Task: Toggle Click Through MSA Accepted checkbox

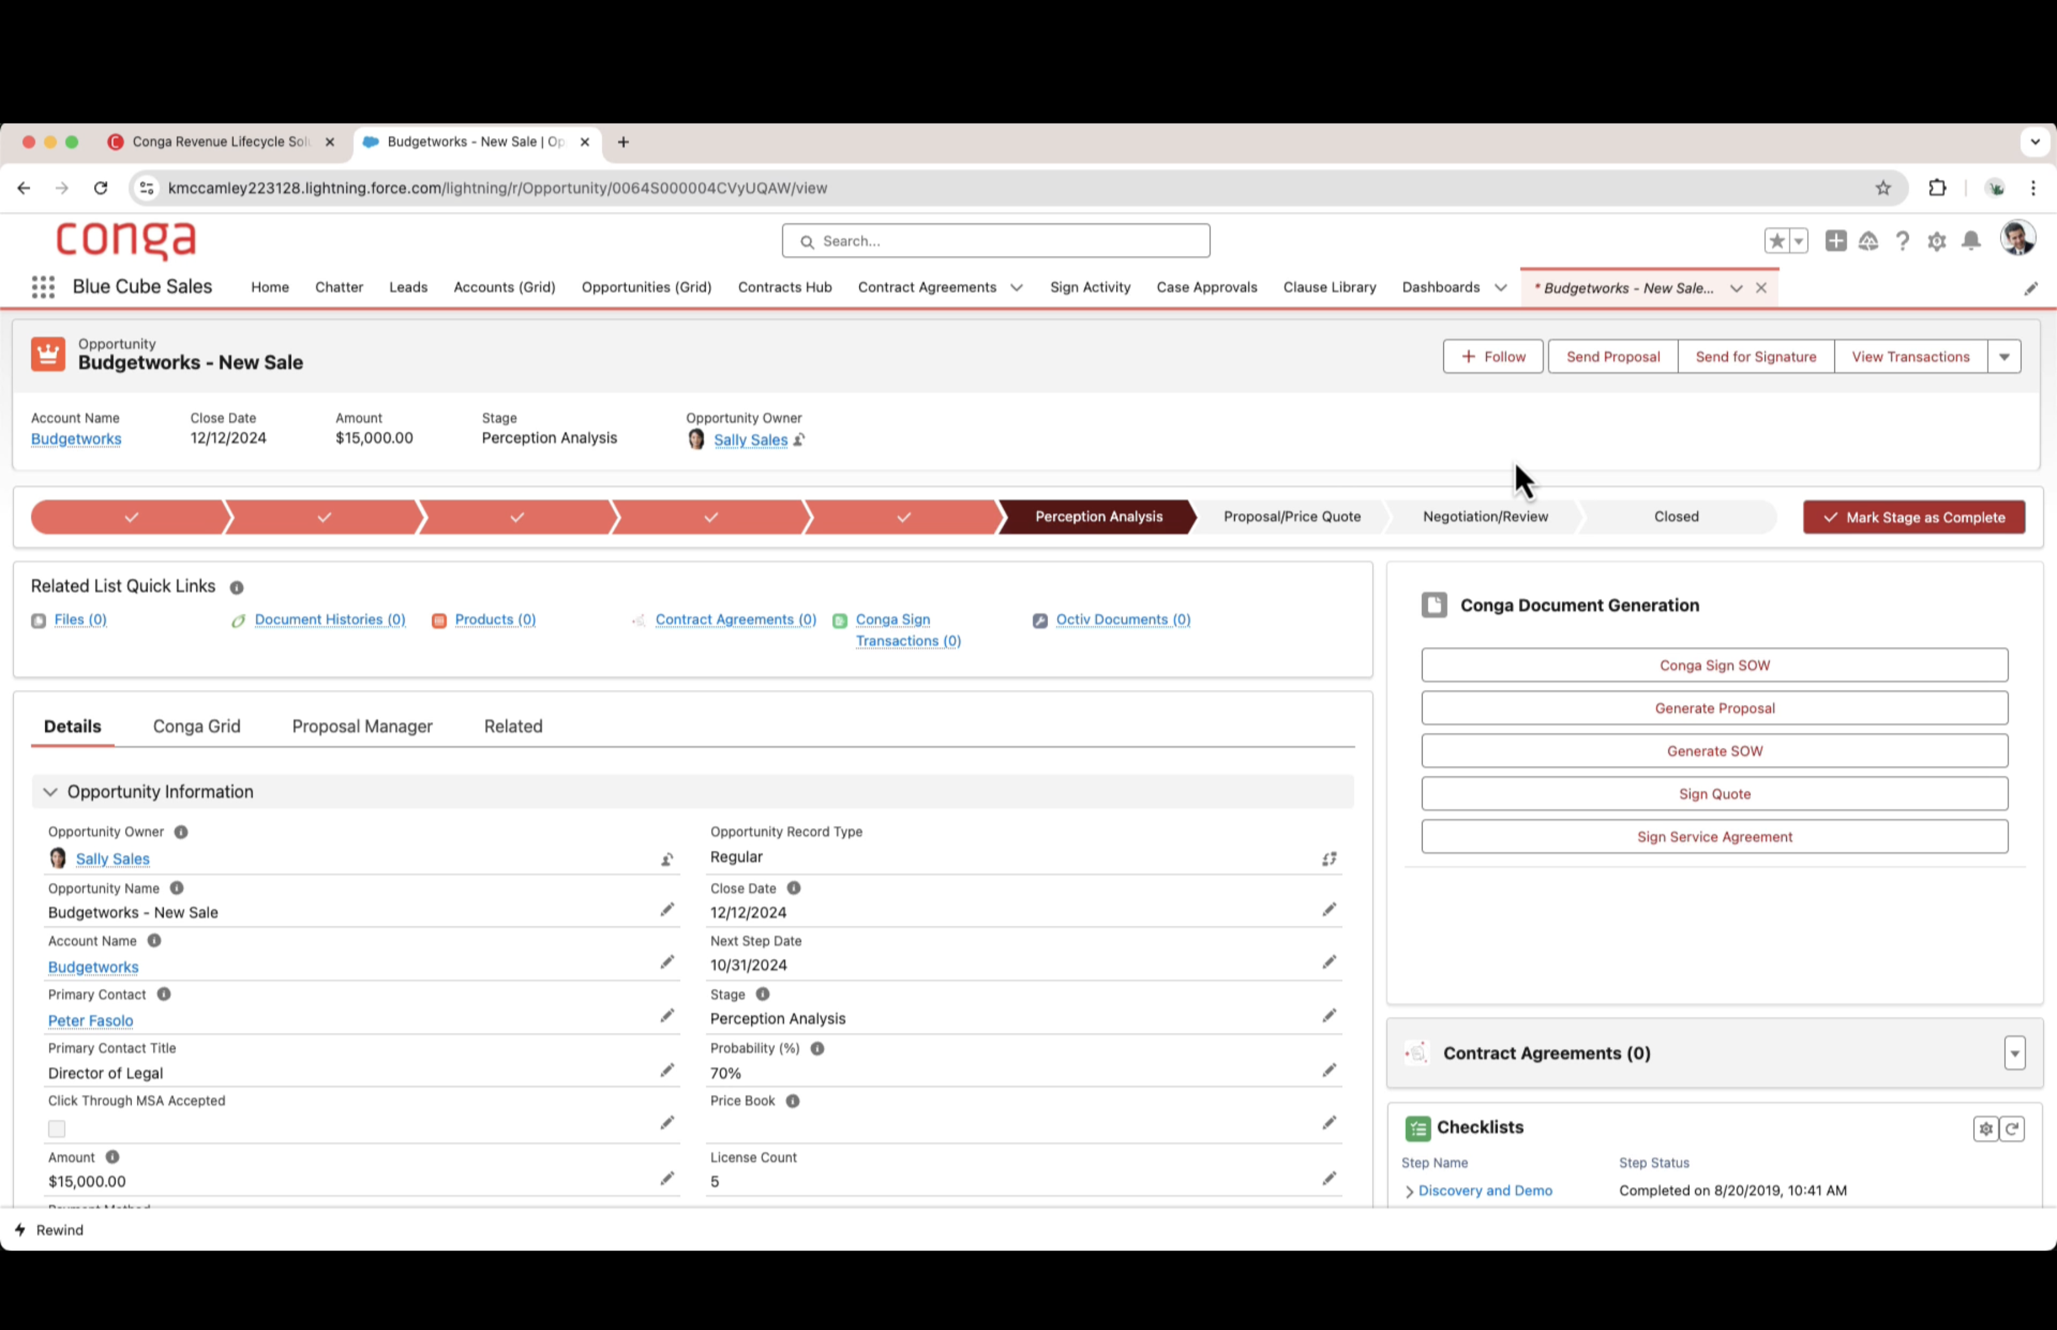Action: pyautogui.click(x=57, y=1128)
